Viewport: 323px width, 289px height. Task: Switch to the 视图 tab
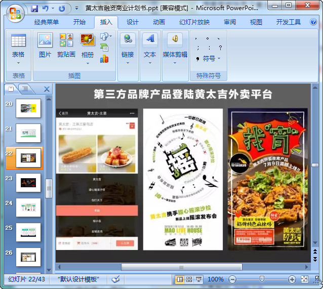[x=256, y=22]
